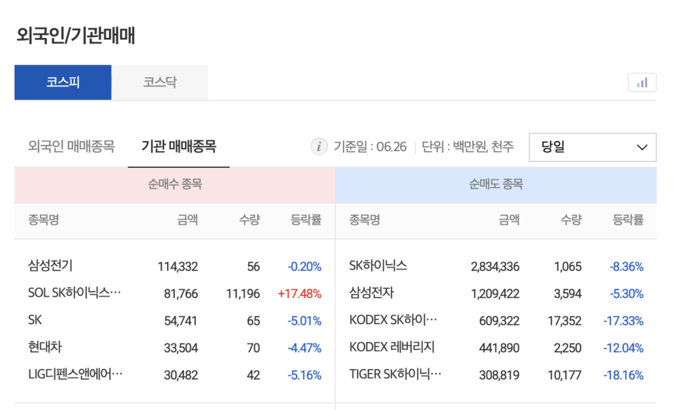Click the 10,177 quantity value

[565, 375]
